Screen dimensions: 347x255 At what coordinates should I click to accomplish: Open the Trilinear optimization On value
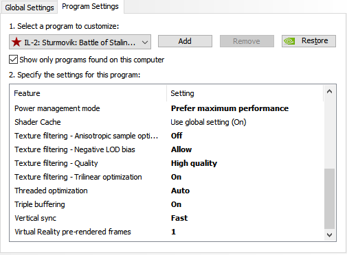(176, 177)
